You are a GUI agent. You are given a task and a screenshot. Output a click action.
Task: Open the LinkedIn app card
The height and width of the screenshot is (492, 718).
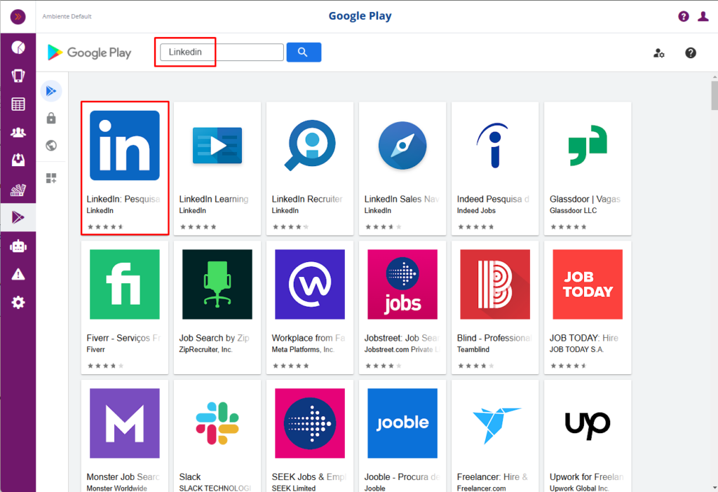(x=125, y=168)
